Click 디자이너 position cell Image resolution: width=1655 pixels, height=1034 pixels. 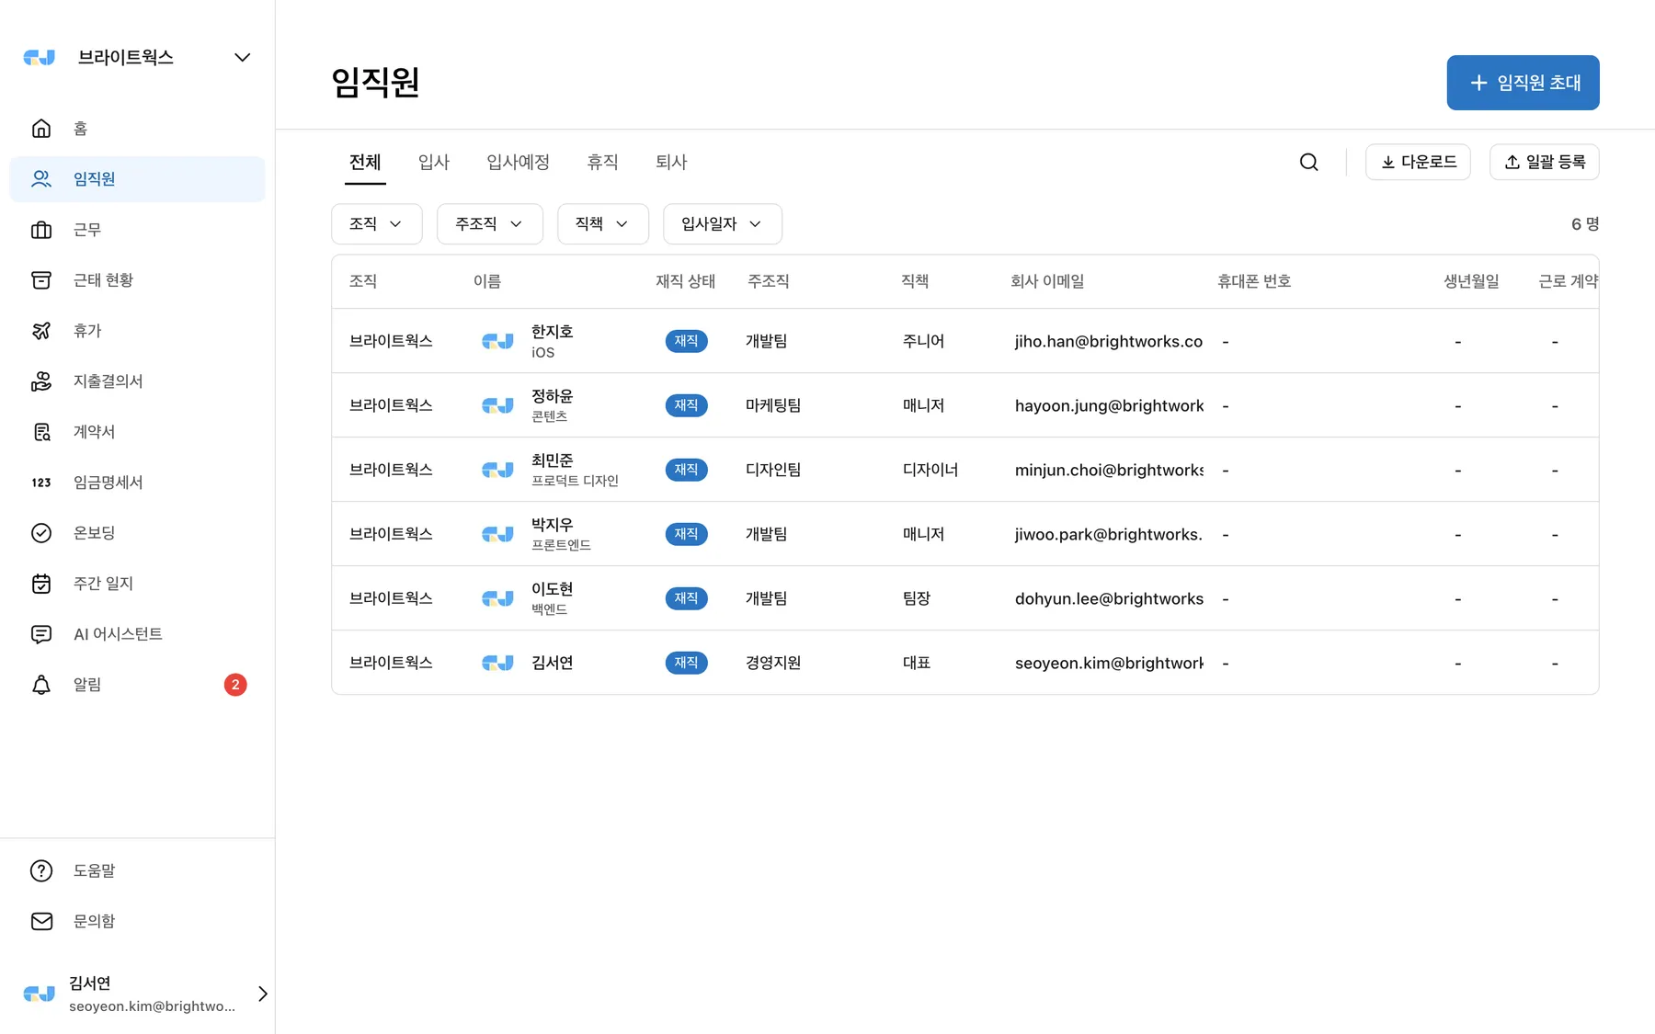tap(930, 470)
